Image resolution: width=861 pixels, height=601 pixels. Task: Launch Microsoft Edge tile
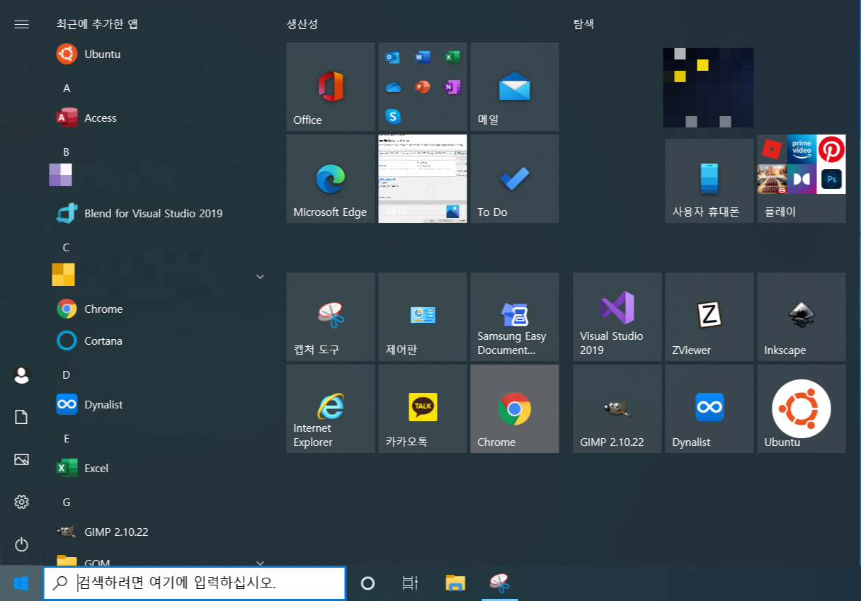point(331,178)
